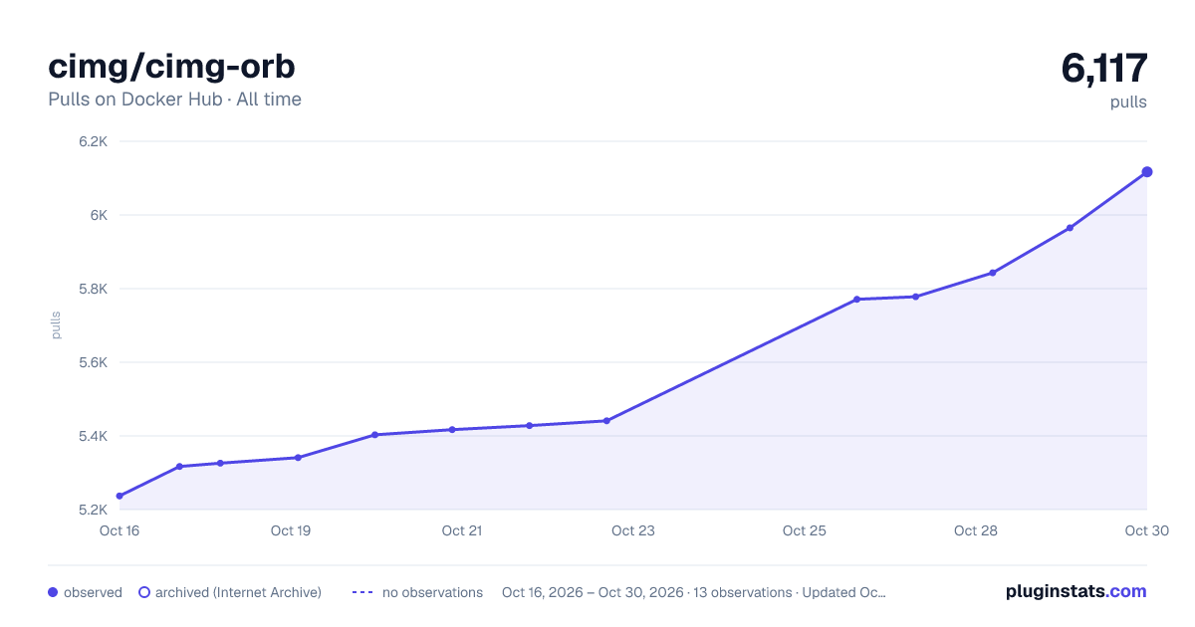Click the 'cimg/cimg-orb' chart title
This screenshot has width=1195, height=627.
pos(171,66)
